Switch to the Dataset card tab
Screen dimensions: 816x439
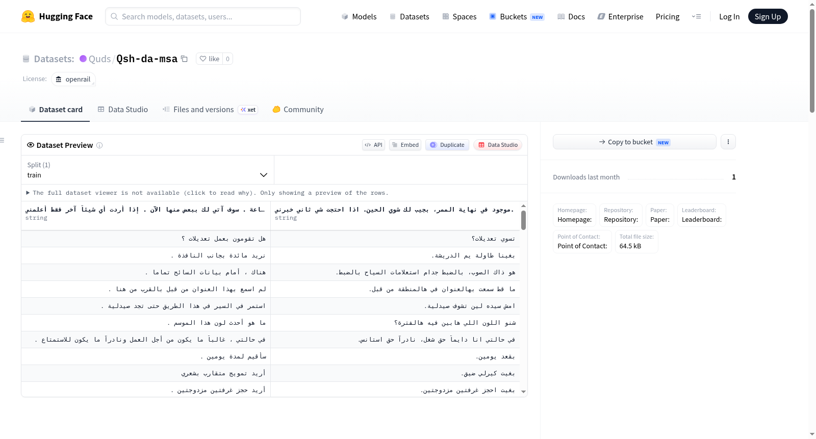coord(56,110)
